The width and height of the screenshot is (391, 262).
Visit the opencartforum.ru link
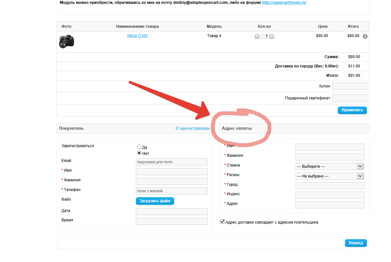pos(284,2)
